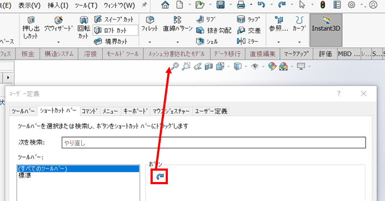Open the 表示(V) menu
Screen dimensions: 385x201
click(29, 5)
